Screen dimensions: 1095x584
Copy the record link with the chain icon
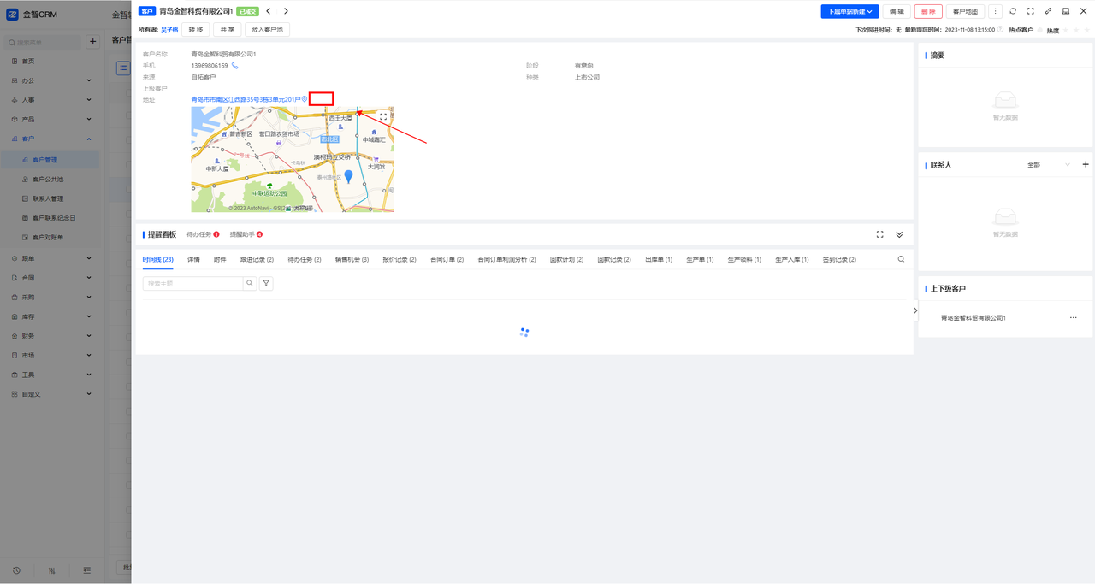(x=1048, y=11)
